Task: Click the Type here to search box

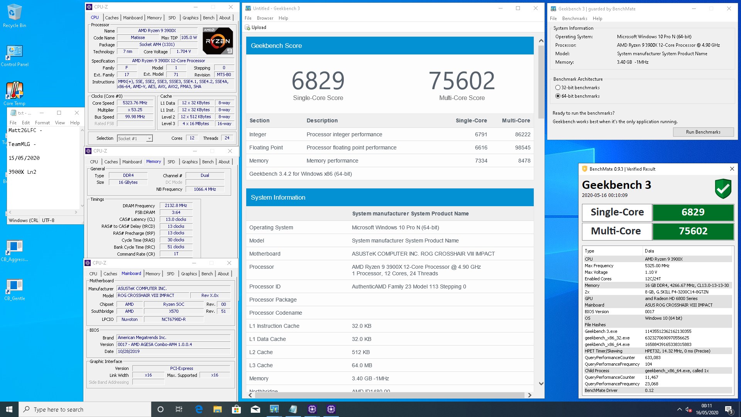Action: click(85, 409)
